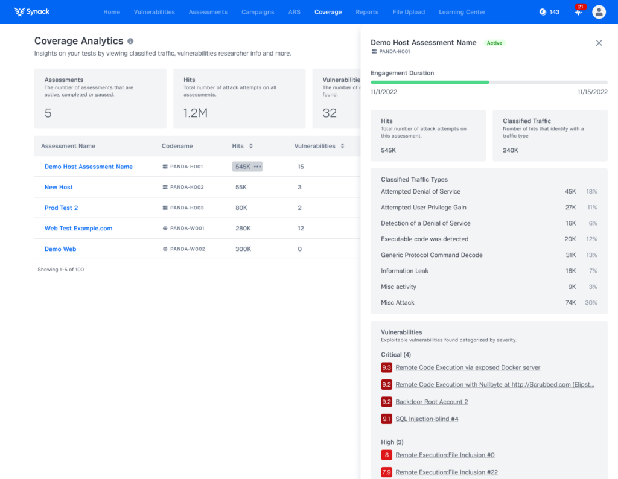Click the 7.9 severity badge

tap(386, 472)
